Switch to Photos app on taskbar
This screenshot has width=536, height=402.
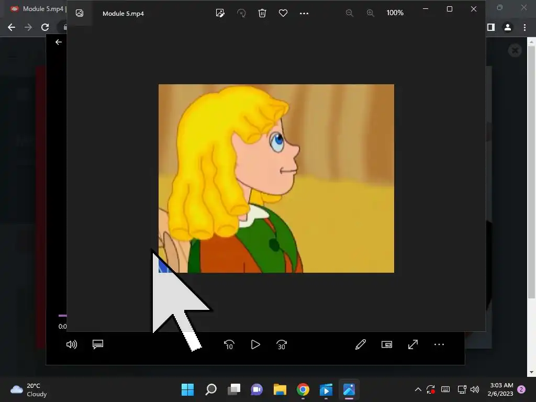(349, 389)
